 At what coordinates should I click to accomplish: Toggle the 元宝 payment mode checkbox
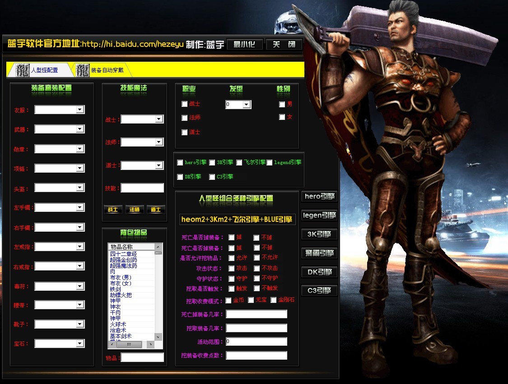[x=251, y=300]
